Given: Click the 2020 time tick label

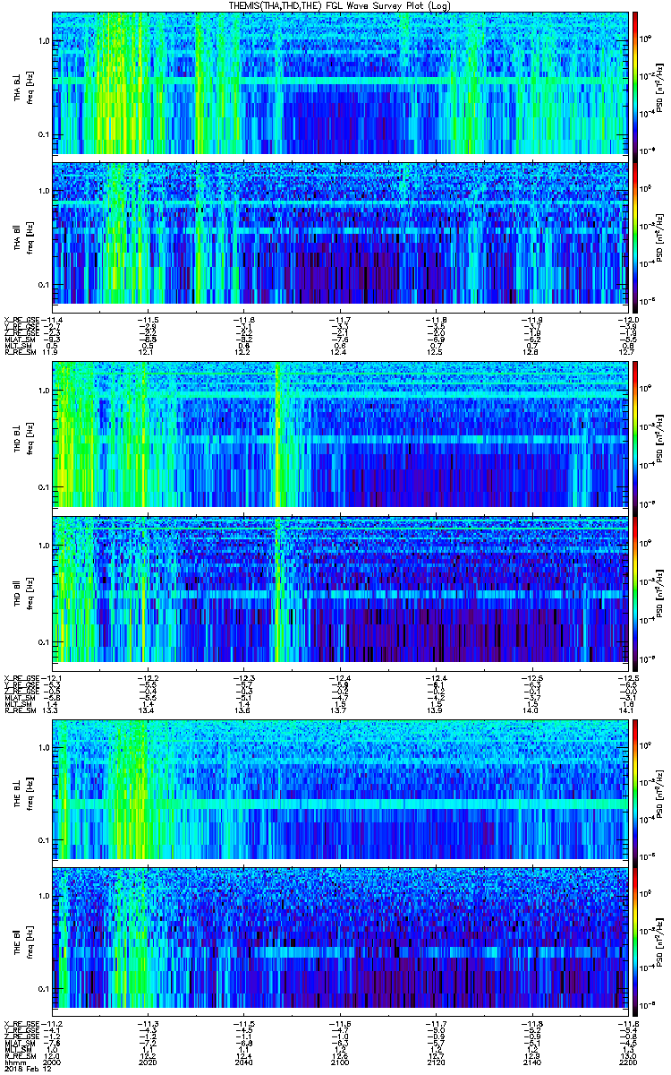Looking at the screenshot, I should pyautogui.click(x=149, y=1062).
